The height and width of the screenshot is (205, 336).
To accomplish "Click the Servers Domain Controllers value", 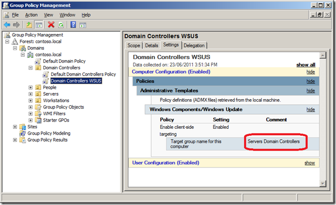I will coord(273,141).
